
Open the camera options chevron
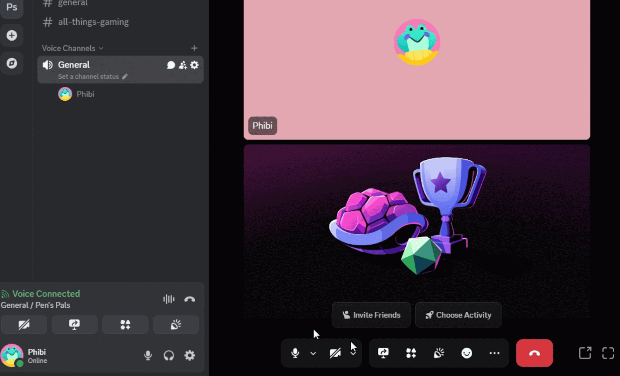[353, 353]
